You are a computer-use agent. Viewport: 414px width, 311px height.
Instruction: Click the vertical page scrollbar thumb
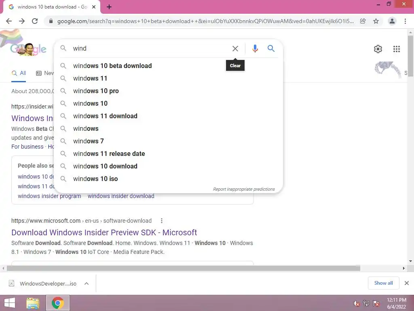[410, 56]
